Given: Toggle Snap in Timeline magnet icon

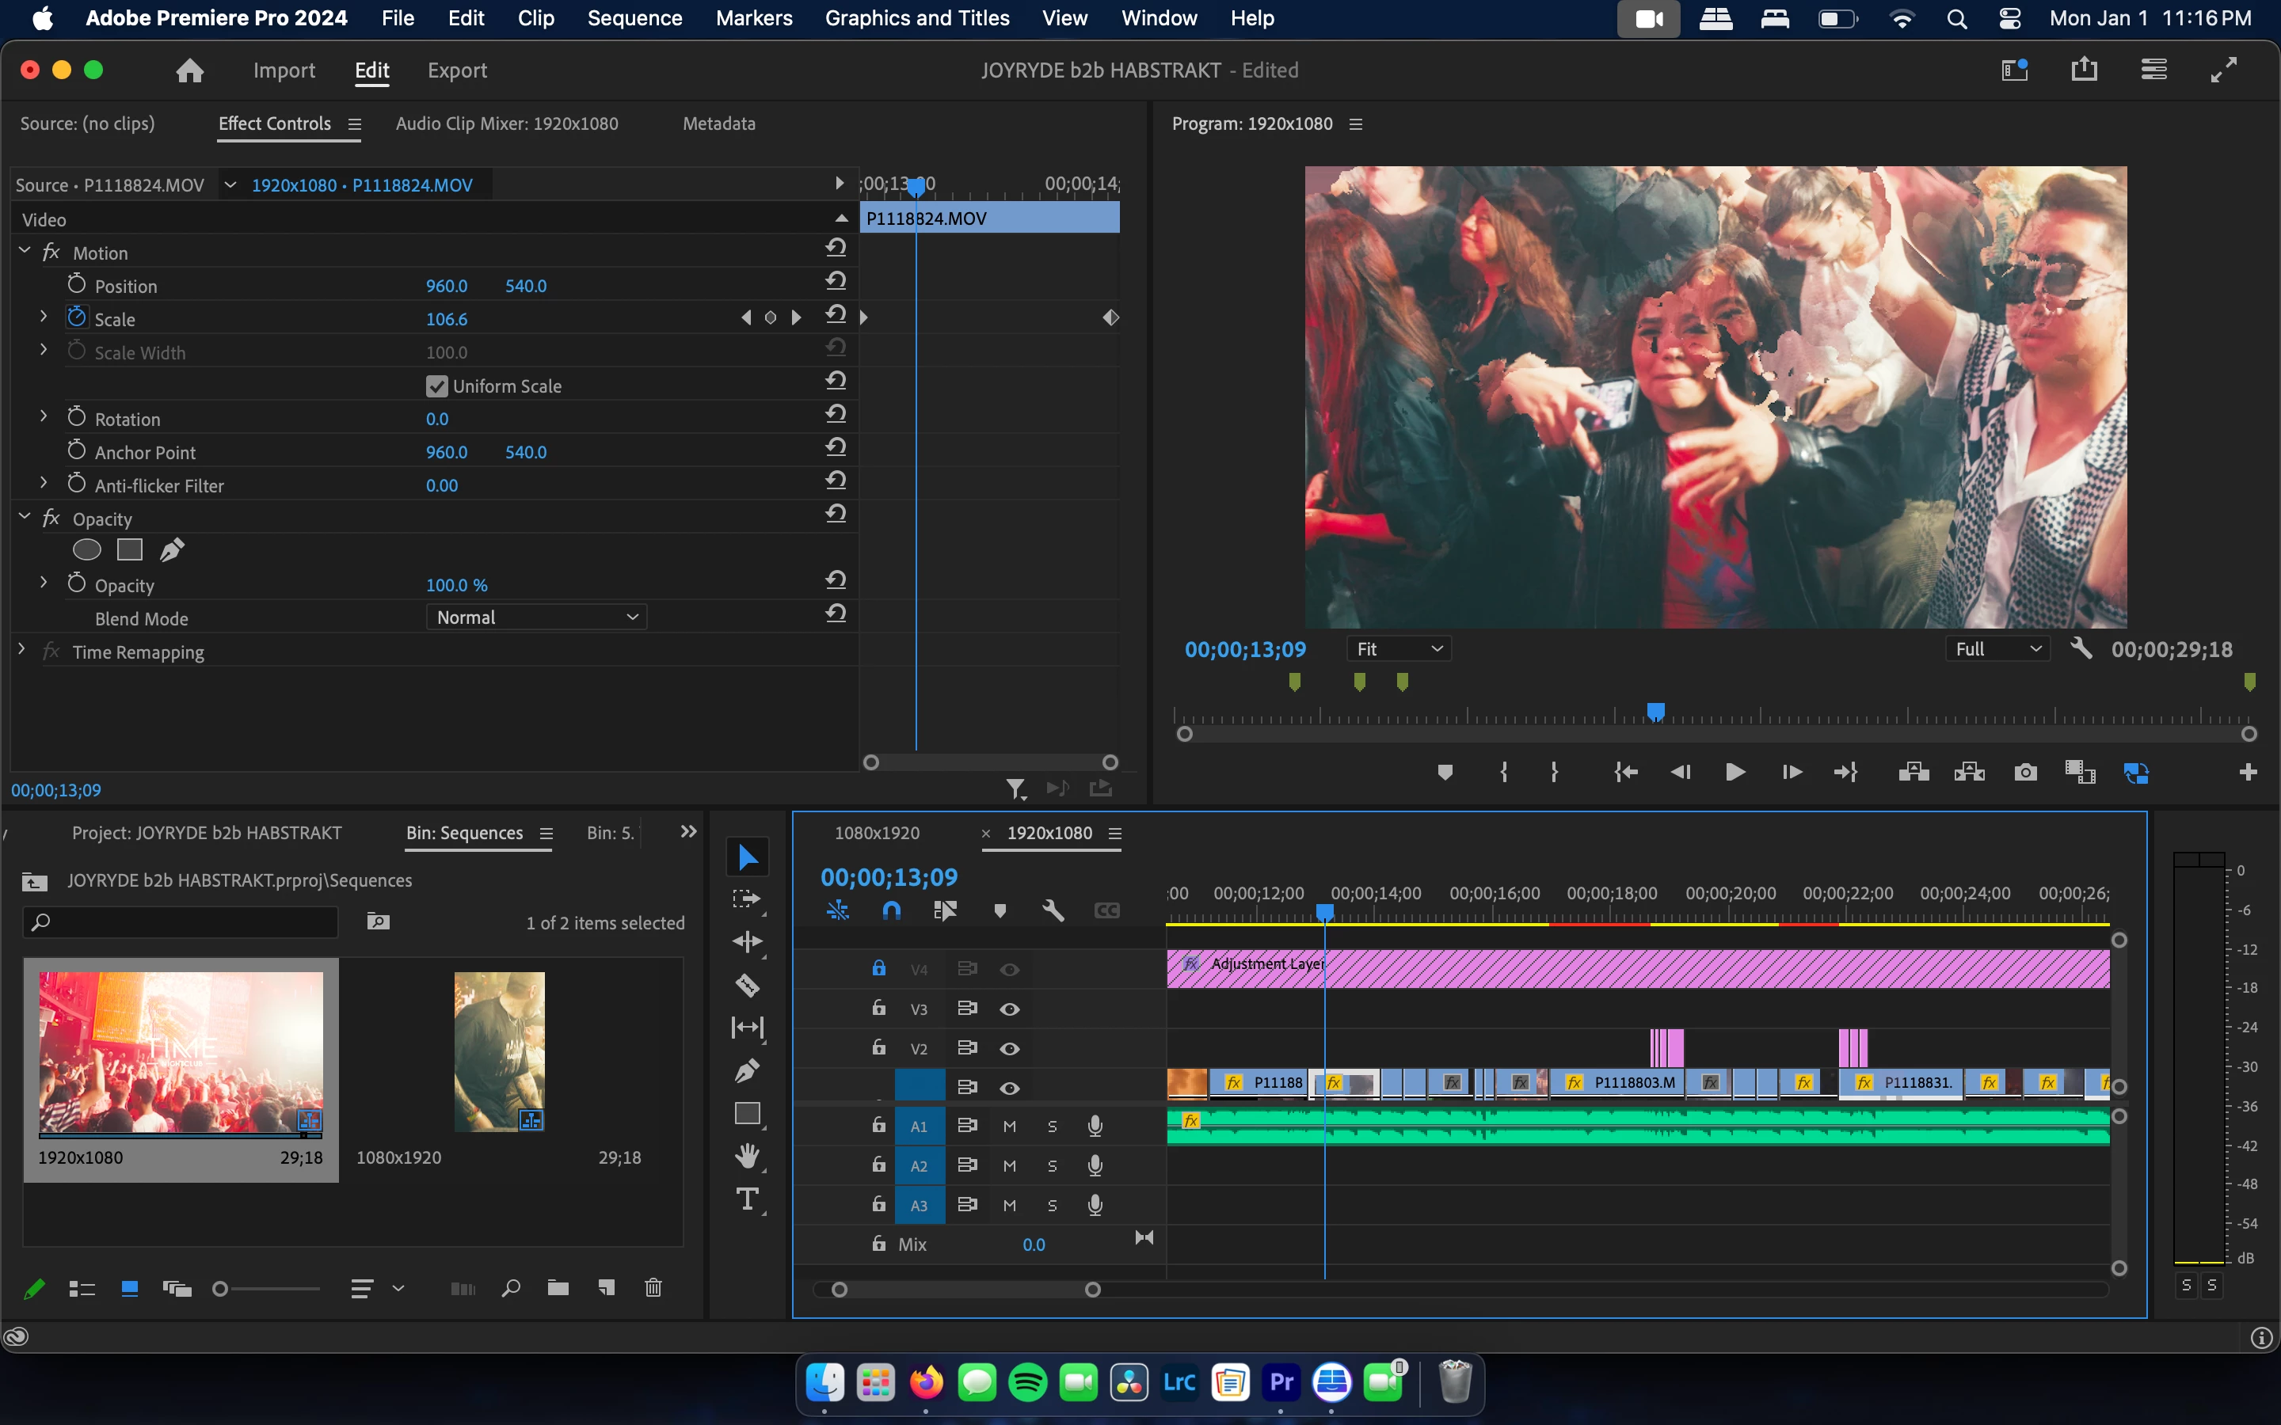Looking at the screenshot, I should point(891,910).
